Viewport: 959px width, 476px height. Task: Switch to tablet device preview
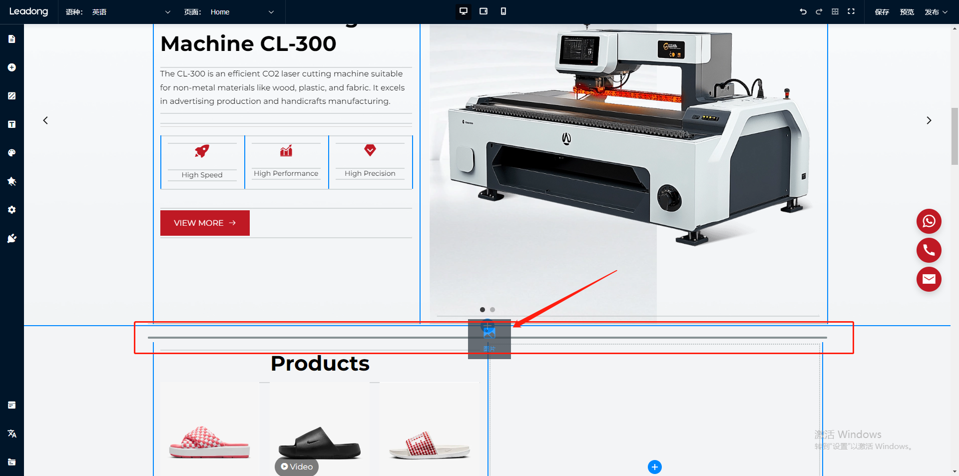(483, 11)
